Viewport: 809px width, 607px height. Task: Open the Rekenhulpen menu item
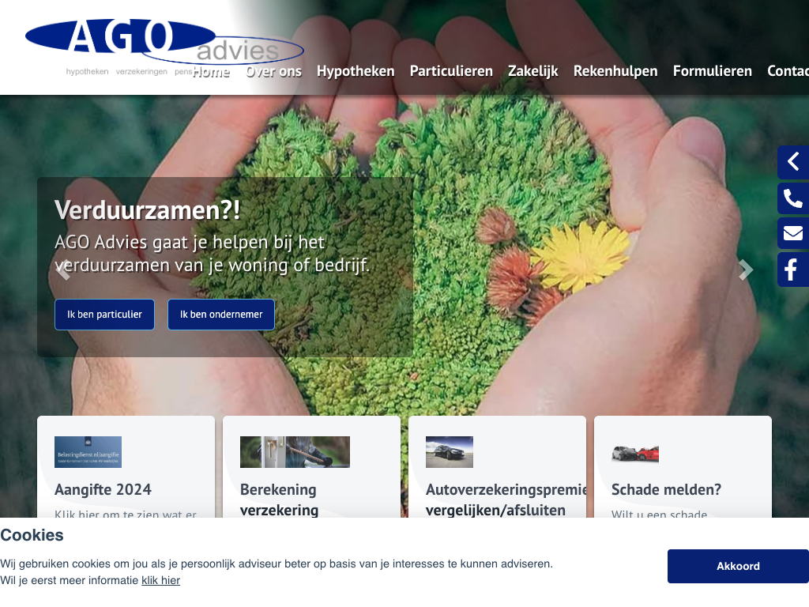click(615, 71)
